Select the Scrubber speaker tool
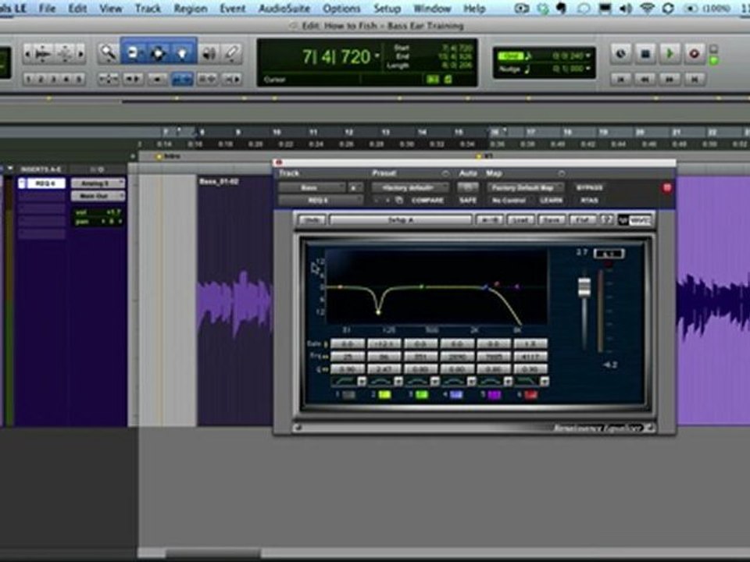750x562 pixels. [x=209, y=54]
